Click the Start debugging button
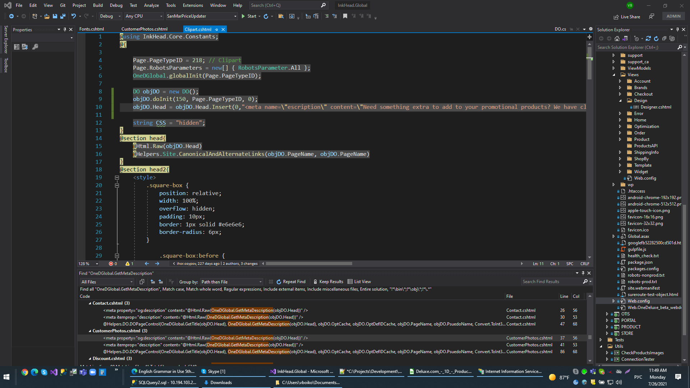Image resolution: width=690 pixels, height=388 pixels. [249, 16]
